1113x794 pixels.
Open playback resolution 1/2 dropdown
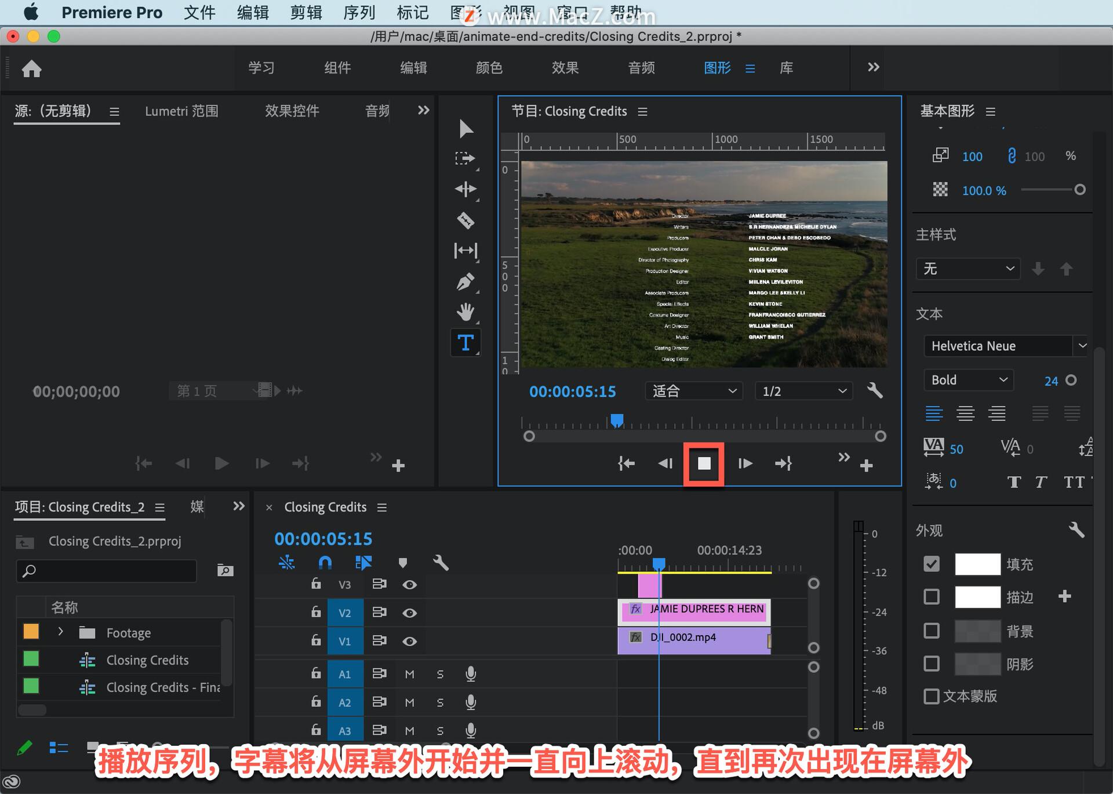[803, 391]
